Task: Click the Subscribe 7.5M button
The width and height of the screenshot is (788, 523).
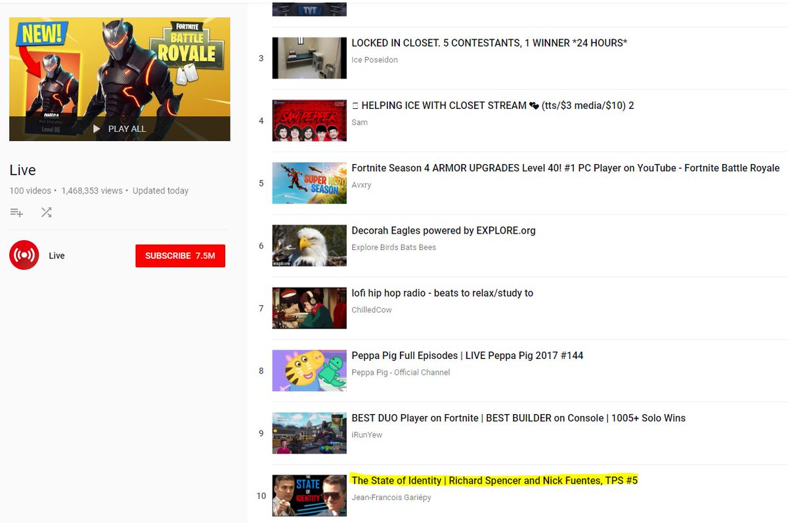Action: [x=180, y=256]
